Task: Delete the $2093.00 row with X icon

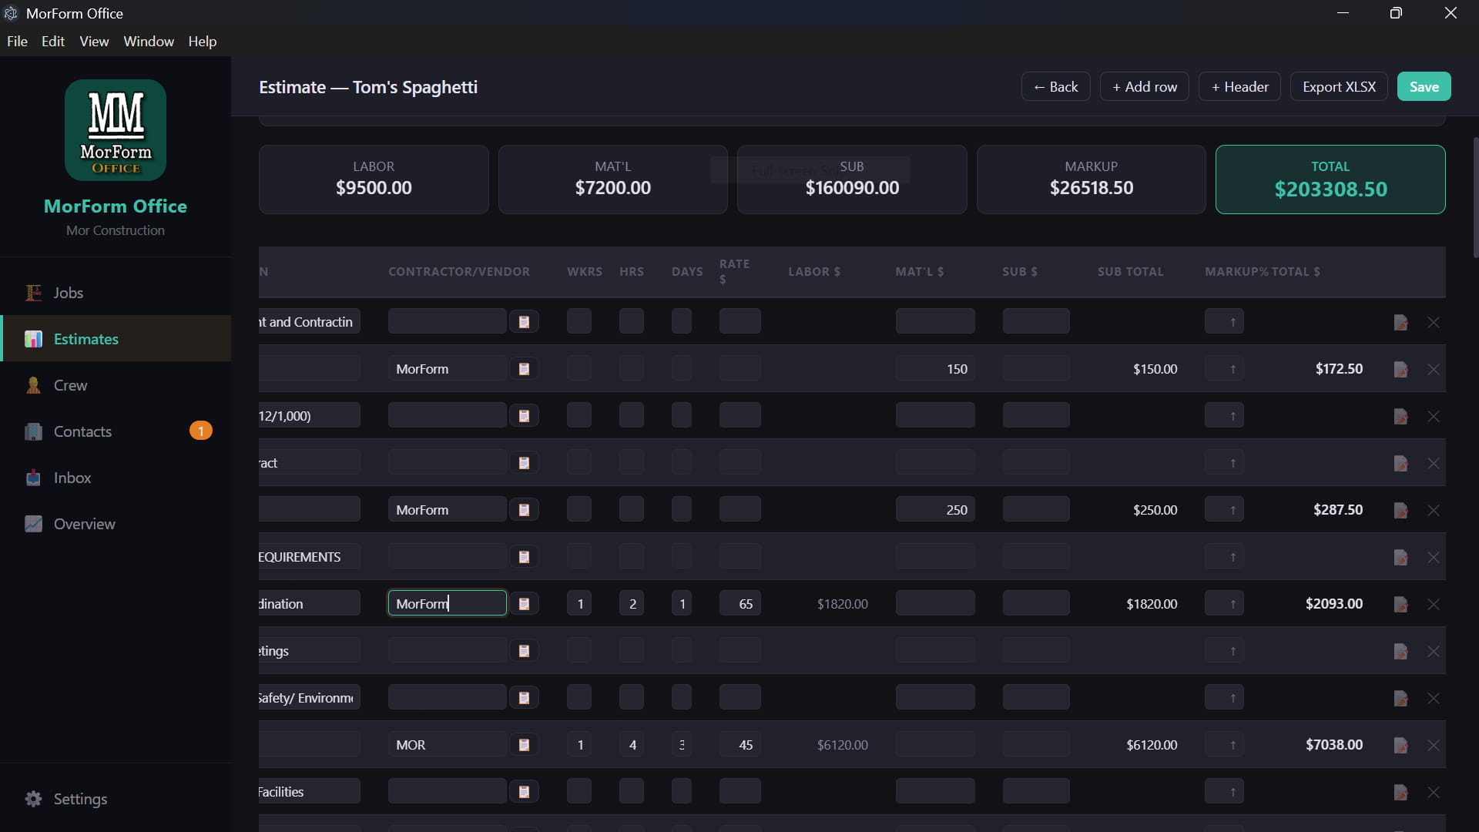Action: point(1434,605)
